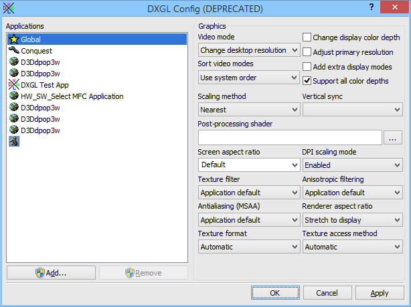The height and width of the screenshot is (307, 411).
Task: Click the shield icon on Add button
Action: (x=40, y=273)
